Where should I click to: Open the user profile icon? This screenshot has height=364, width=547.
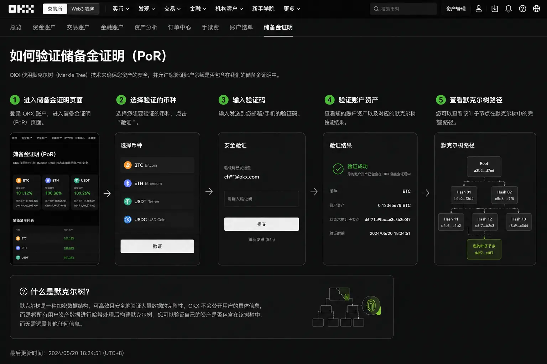tap(479, 9)
